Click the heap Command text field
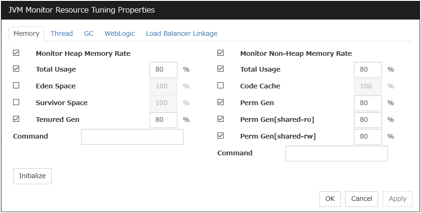Image resolution: width=421 pixels, height=213 pixels. click(x=132, y=137)
